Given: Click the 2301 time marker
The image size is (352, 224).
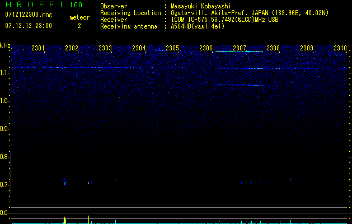Looking at the screenshot, I should pos(38,48).
